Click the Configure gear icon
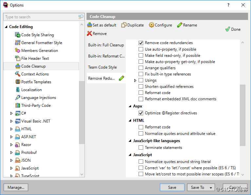Image resolution: width=251 pixels, height=195 pixels. click(151, 25)
